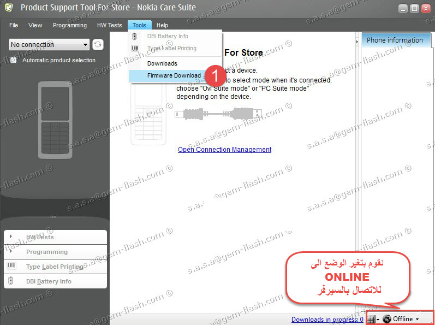This screenshot has height=325, width=435.
Task: Open the Help menu
Action: 162,25
